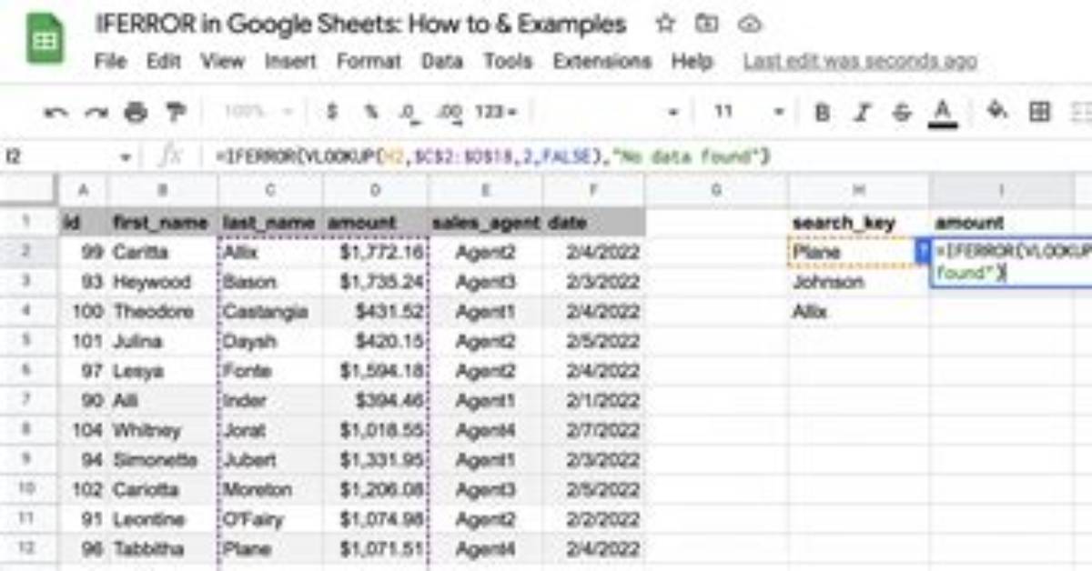Open the Format menu
Viewport: 1092px width, 571px height.
click(x=369, y=62)
